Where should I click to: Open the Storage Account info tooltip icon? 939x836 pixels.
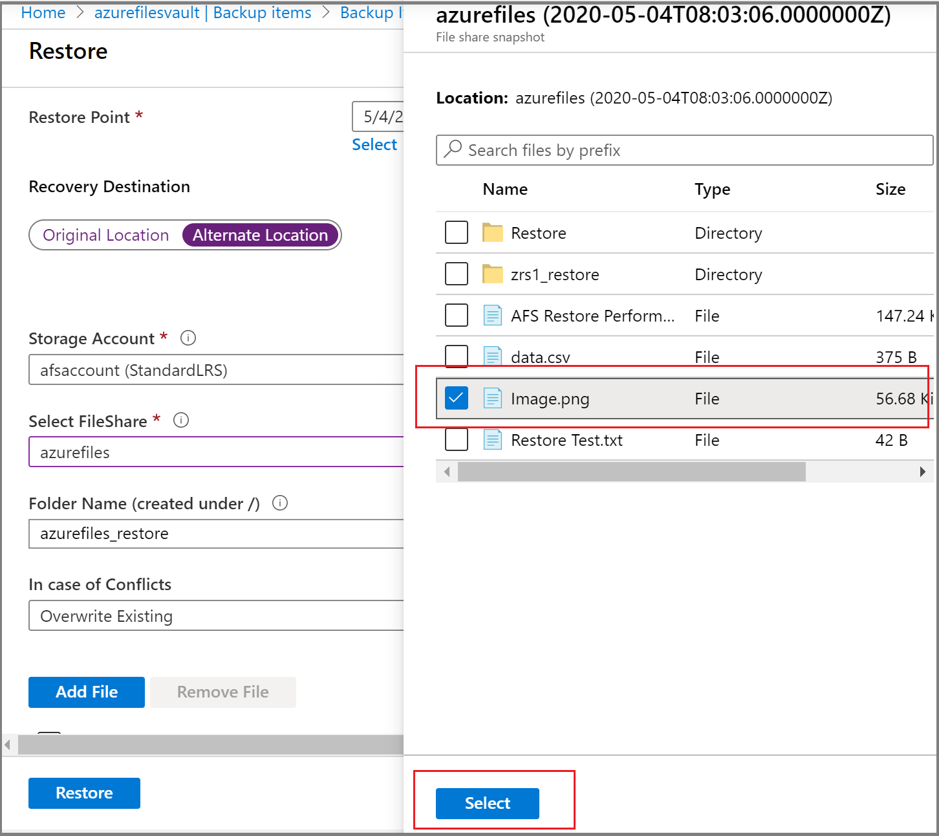[x=188, y=337]
